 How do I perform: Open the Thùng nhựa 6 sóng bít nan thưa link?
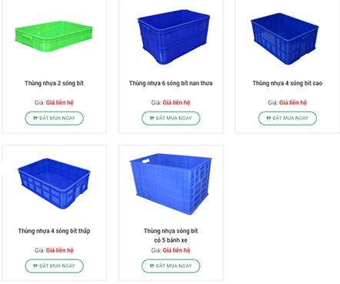[x=171, y=83]
